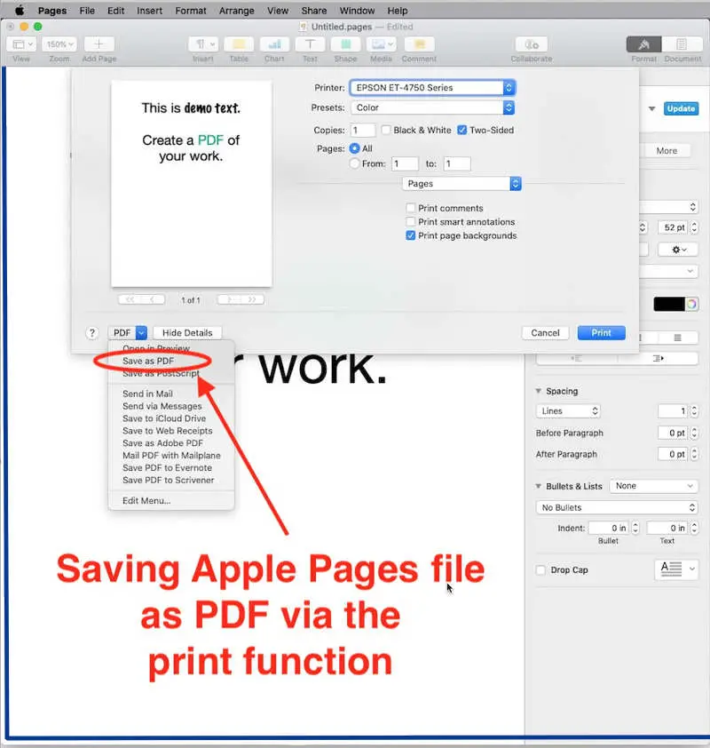Open the Printer dropdown

[433, 88]
